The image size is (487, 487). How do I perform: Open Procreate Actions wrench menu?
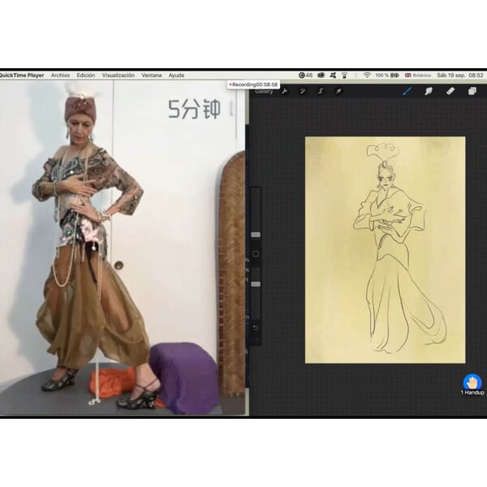coord(285,91)
